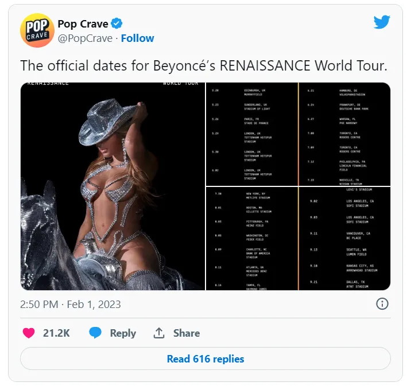The width and height of the screenshot is (407, 386).
Task: Open the top-left tour dates image
Action: point(251,134)
